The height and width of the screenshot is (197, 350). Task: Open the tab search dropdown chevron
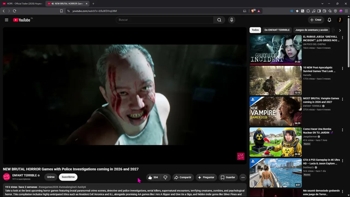[322, 4]
